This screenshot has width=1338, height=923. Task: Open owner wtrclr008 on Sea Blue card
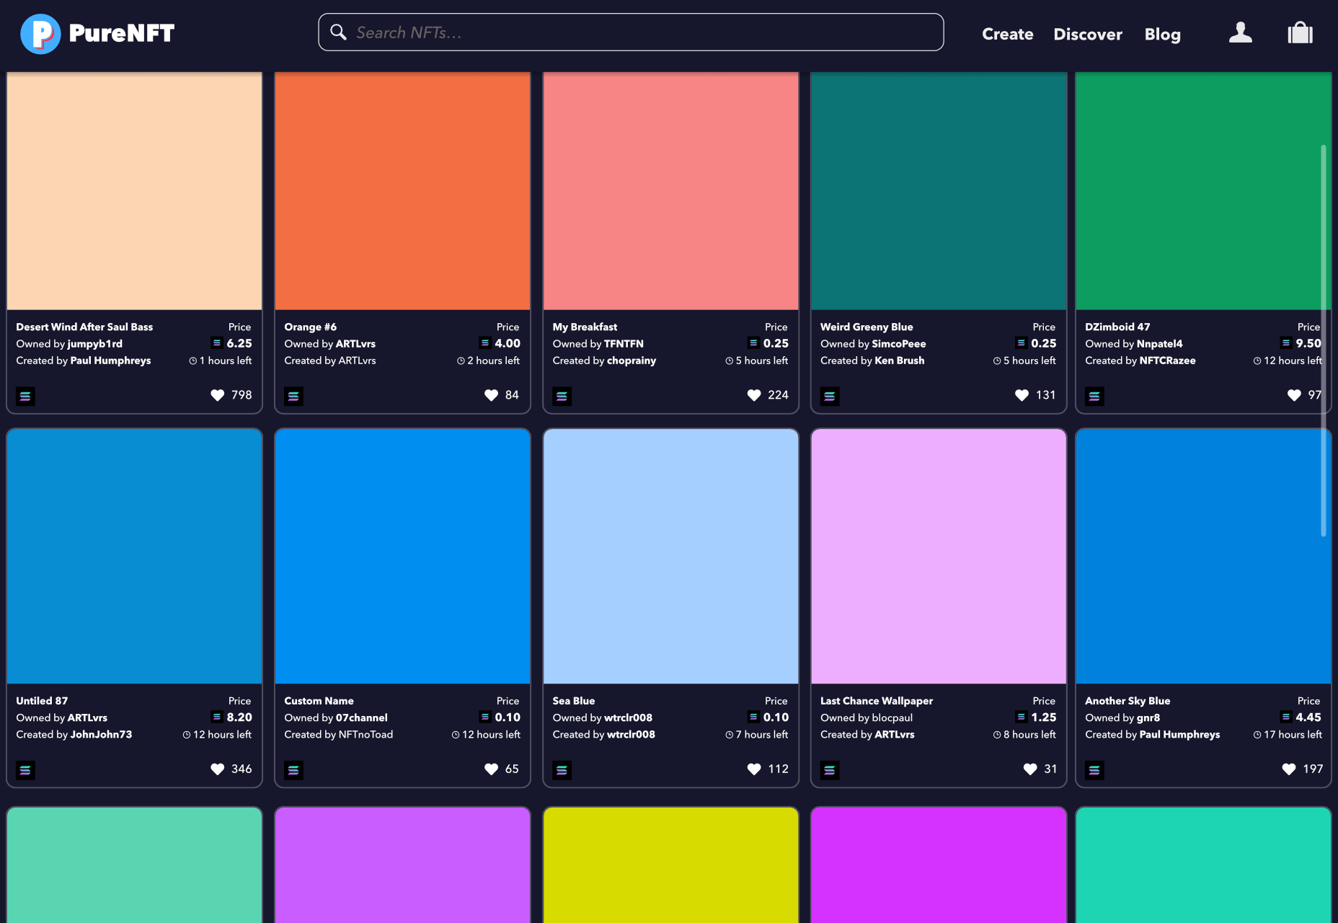(x=628, y=718)
